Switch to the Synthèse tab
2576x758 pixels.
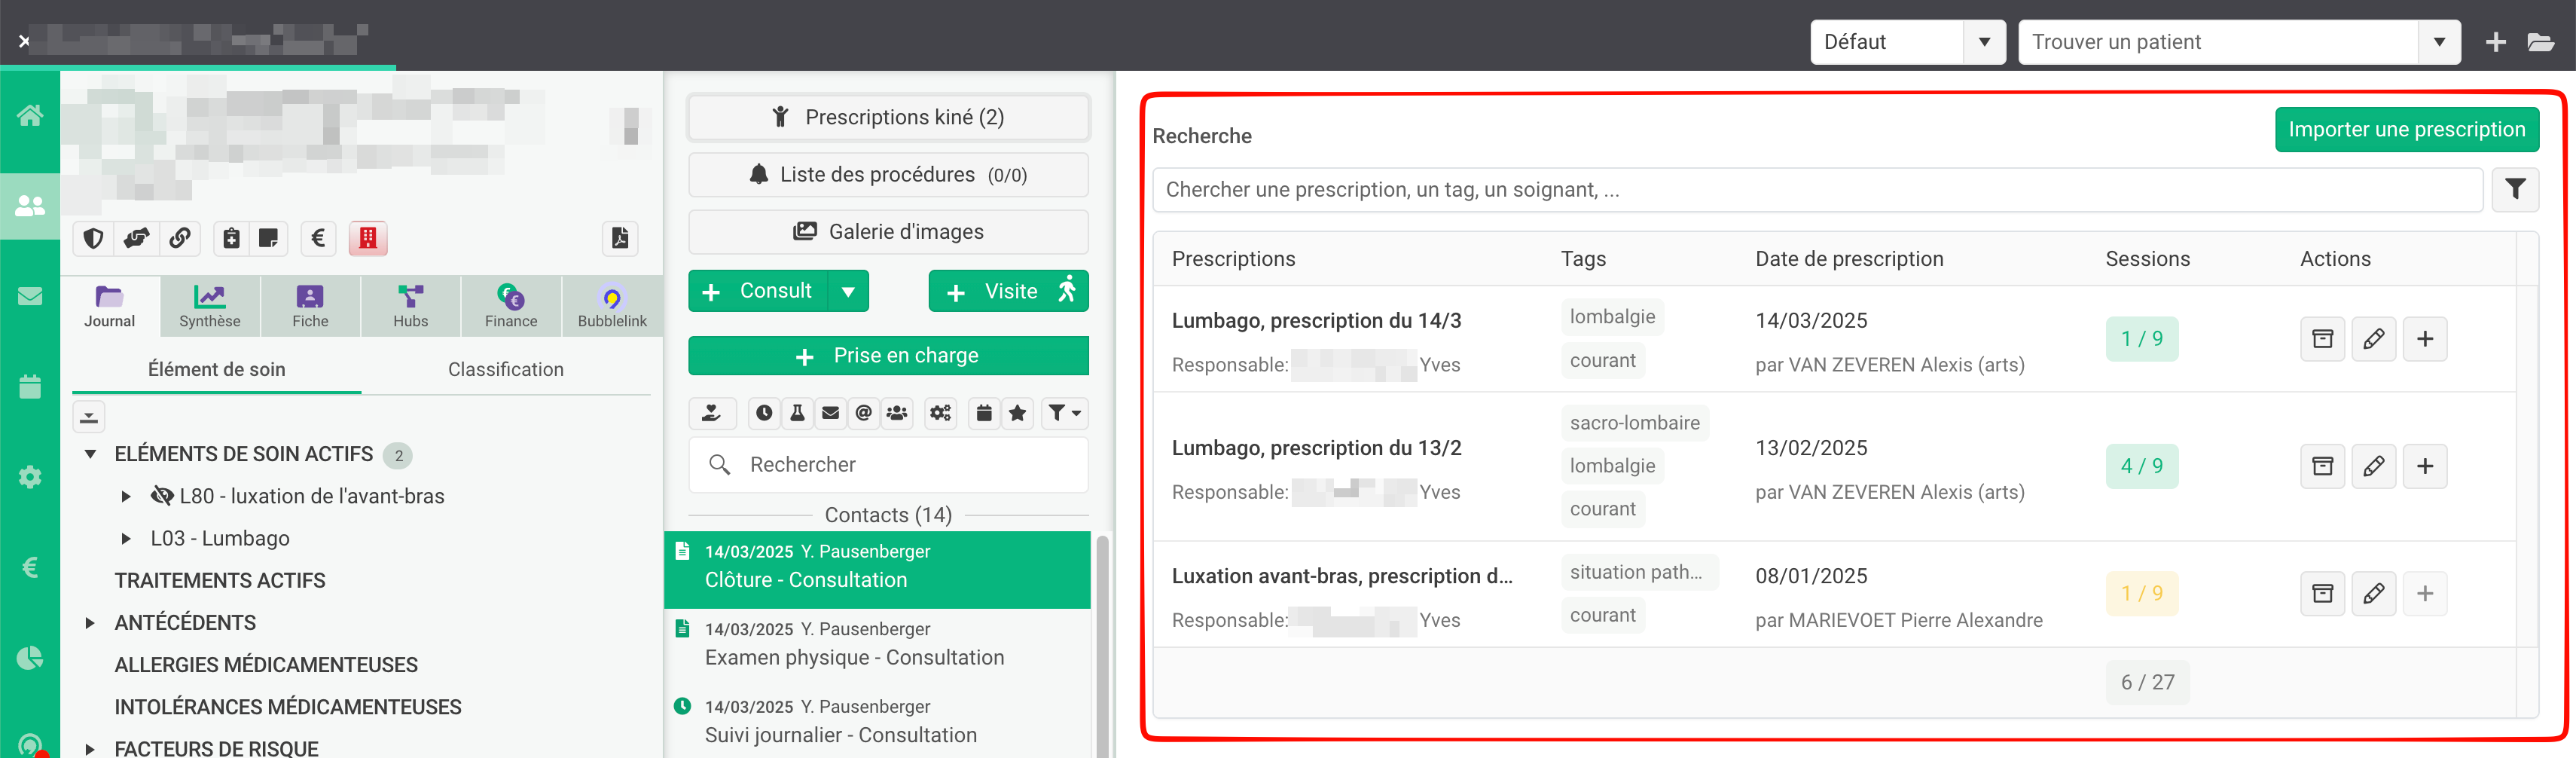click(x=210, y=306)
